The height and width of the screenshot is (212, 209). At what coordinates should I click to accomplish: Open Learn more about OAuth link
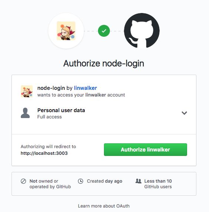pyautogui.click(x=104, y=206)
